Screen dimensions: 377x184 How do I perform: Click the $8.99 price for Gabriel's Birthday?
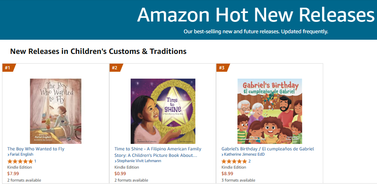(228, 173)
